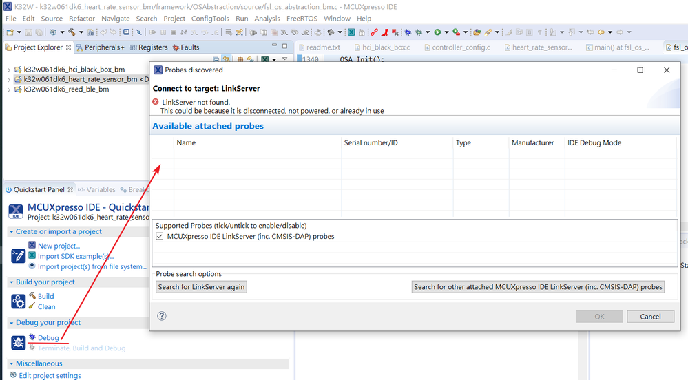688x380 pixels.
Task: Click the blue bug Debug toolbar icon
Action: (x=408, y=32)
